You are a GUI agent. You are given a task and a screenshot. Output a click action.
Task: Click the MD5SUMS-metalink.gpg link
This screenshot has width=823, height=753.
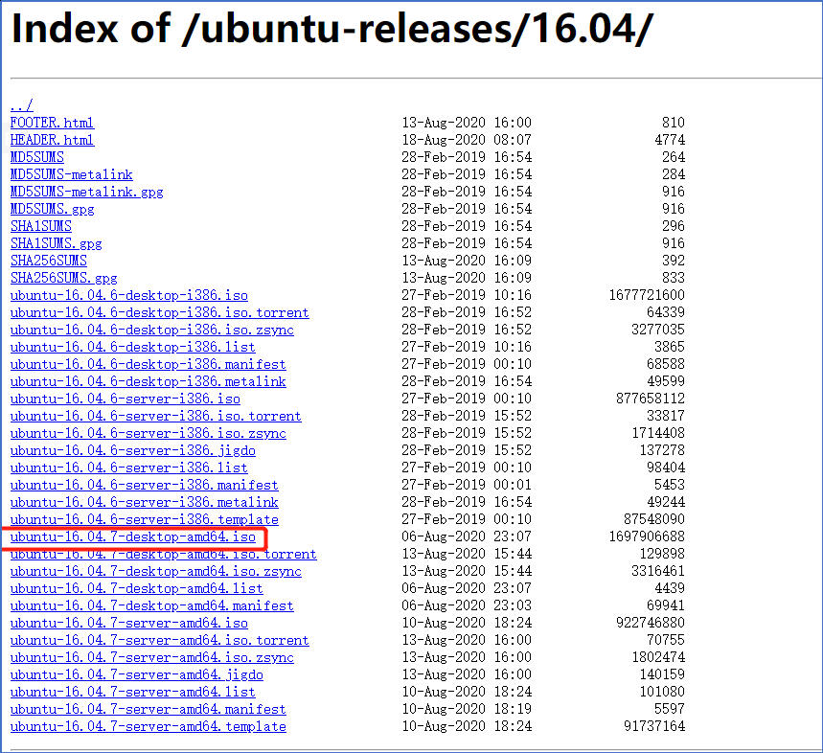coord(85,191)
